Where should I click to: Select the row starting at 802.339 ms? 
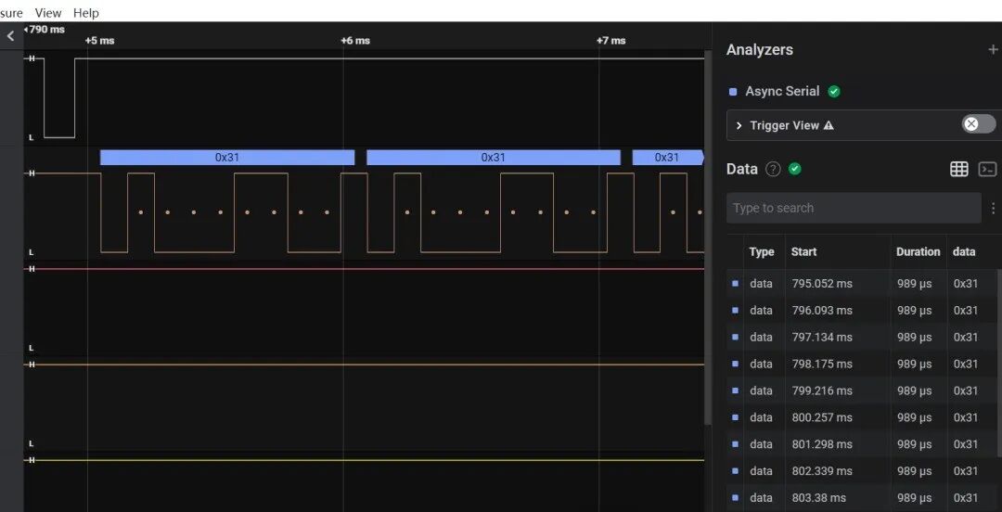coord(861,471)
